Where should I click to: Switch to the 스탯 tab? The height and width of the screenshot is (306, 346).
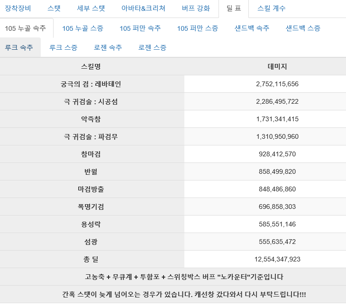54,9
